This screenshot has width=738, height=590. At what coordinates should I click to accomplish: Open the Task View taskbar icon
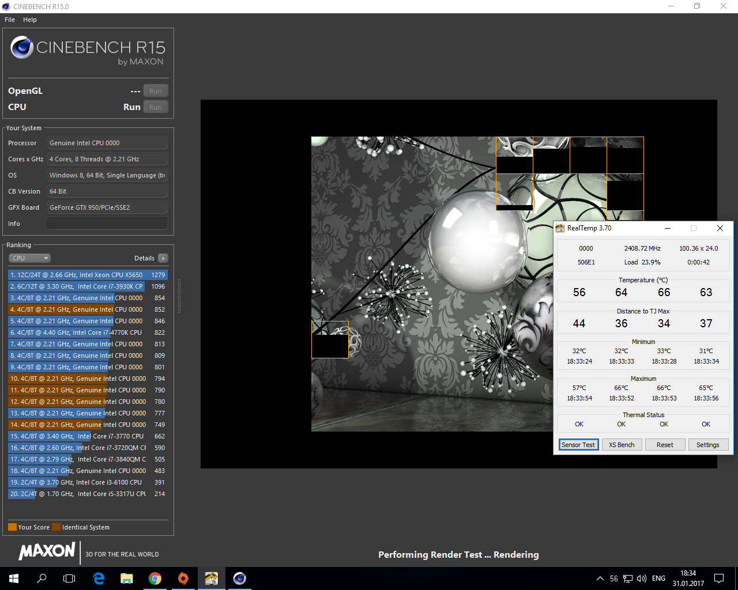click(x=69, y=578)
